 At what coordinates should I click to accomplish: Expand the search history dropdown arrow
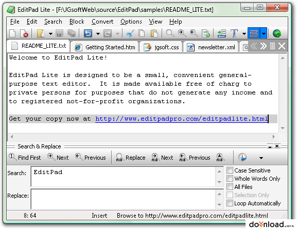(x=261, y=158)
